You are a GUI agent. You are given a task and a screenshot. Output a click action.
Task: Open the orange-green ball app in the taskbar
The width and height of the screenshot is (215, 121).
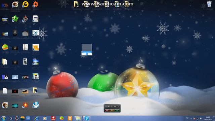[x=61, y=118]
